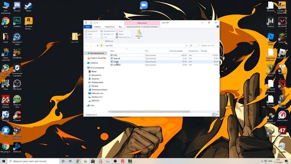Select the Zoom icon at top of desktop
291x164 pixels.
pos(144,6)
